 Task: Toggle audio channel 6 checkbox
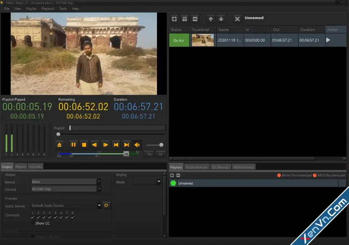point(61,217)
